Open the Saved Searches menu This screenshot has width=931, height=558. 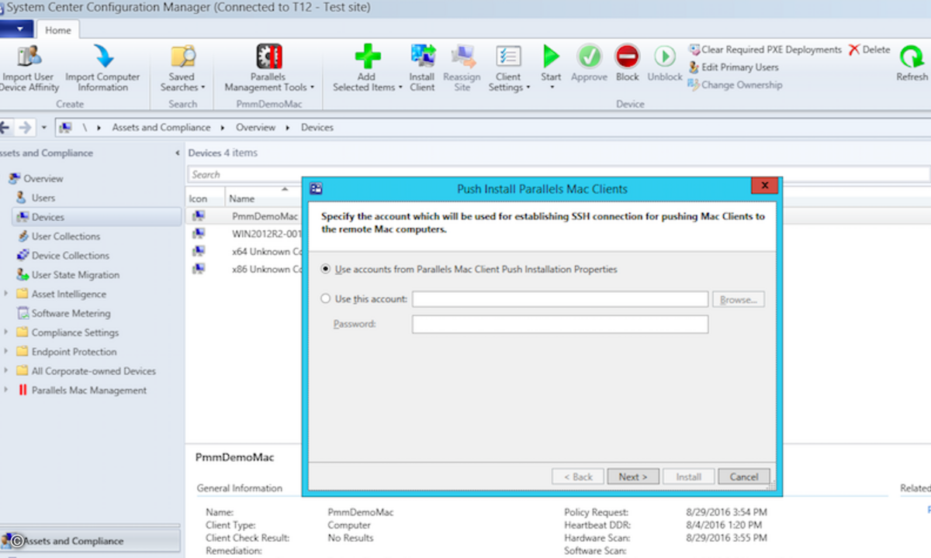tap(182, 67)
